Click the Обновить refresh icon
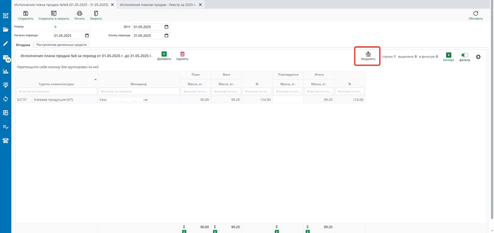The height and width of the screenshot is (233, 494). tap(475, 14)
